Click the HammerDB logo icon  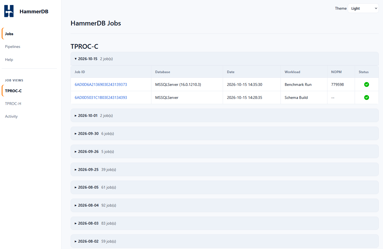pyautogui.click(x=9, y=11)
